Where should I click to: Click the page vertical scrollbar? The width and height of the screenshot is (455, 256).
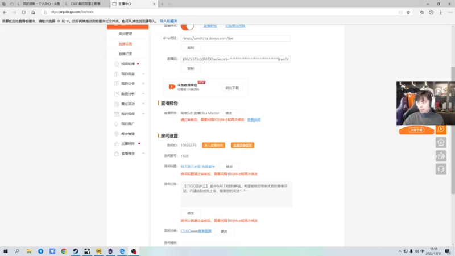click(453, 131)
